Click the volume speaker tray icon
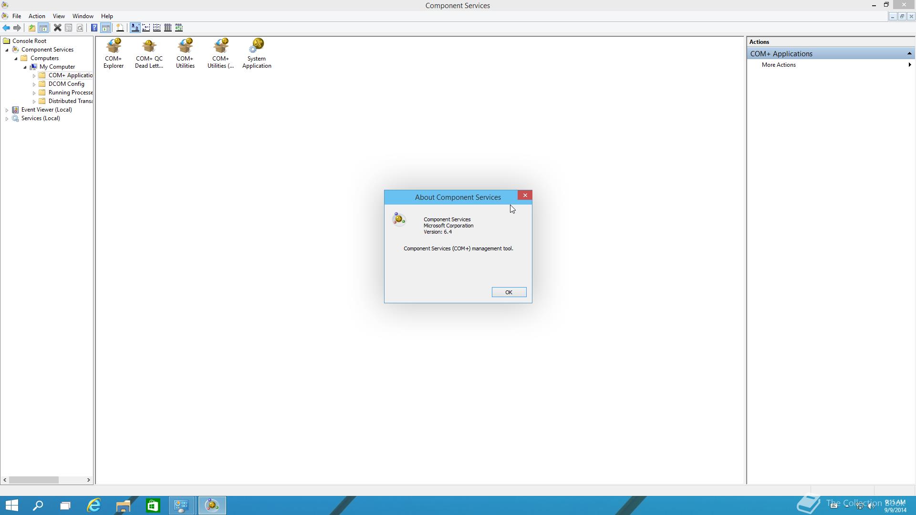 click(871, 506)
